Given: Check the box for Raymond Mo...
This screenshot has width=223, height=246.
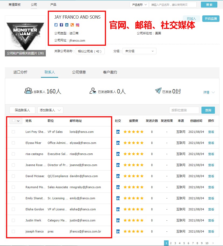Looking at the screenshot, I should click(x=13, y=187).
